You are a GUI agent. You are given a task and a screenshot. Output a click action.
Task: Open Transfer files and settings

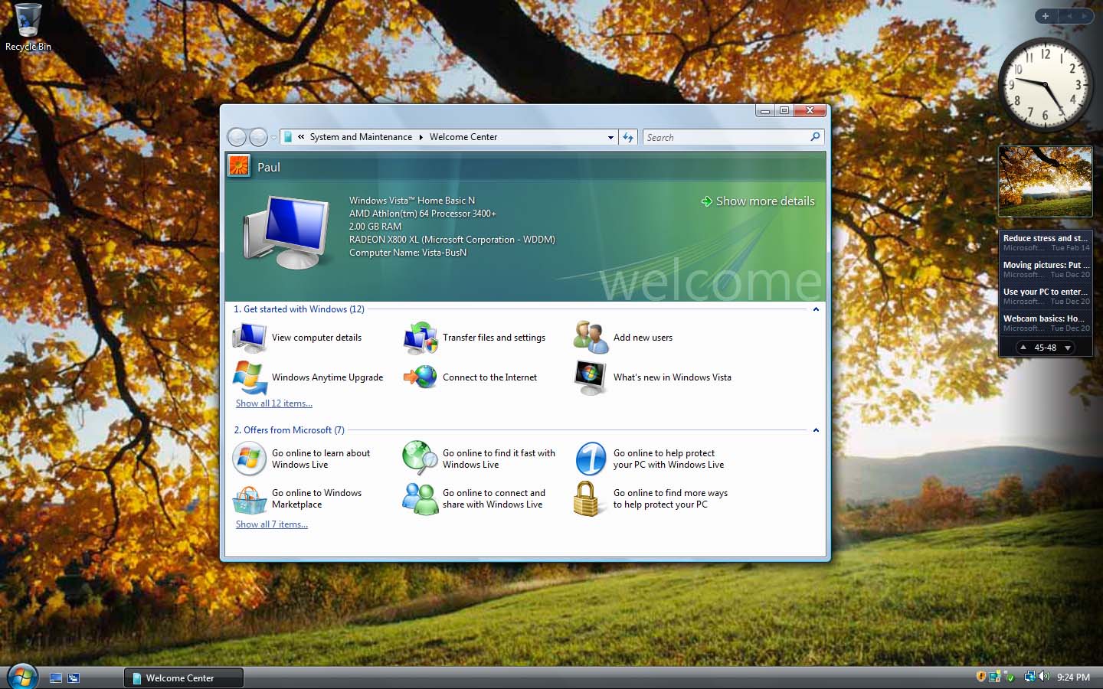[x=475, y=338]
